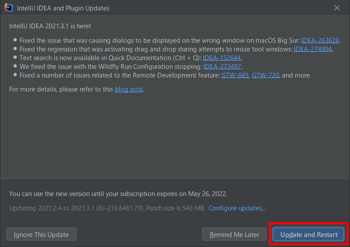350x247 pixels.
Task: Click the Quick Documentation text search bullet
Action: [x=111, y=58]
